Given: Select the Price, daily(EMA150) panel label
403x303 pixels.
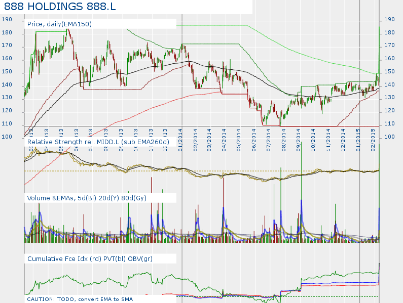Looking at the screenshot, I should pos(59,24).
